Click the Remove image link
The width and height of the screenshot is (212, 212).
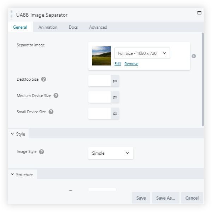(131, 64)
